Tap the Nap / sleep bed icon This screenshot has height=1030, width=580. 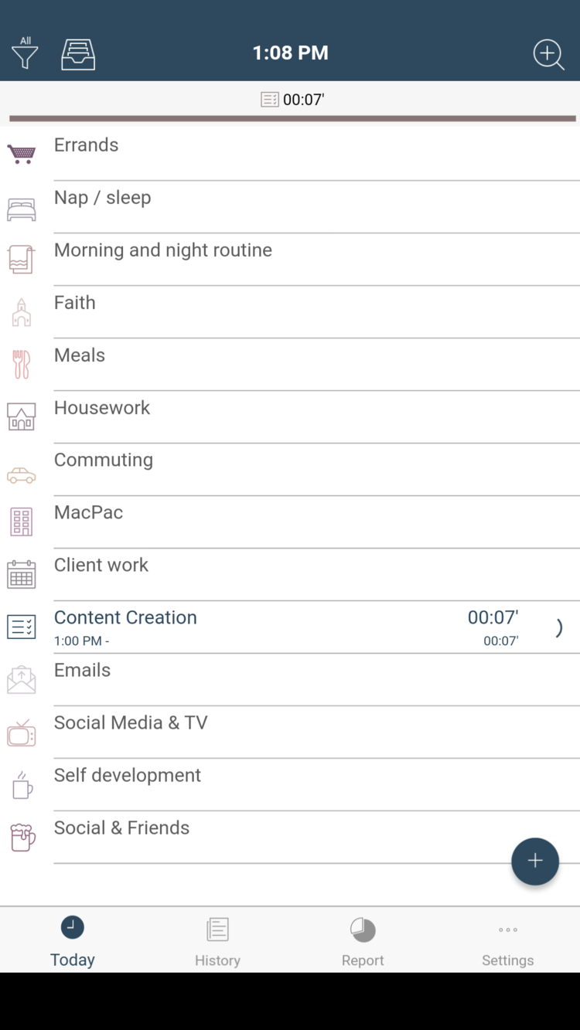click(22, 209)
